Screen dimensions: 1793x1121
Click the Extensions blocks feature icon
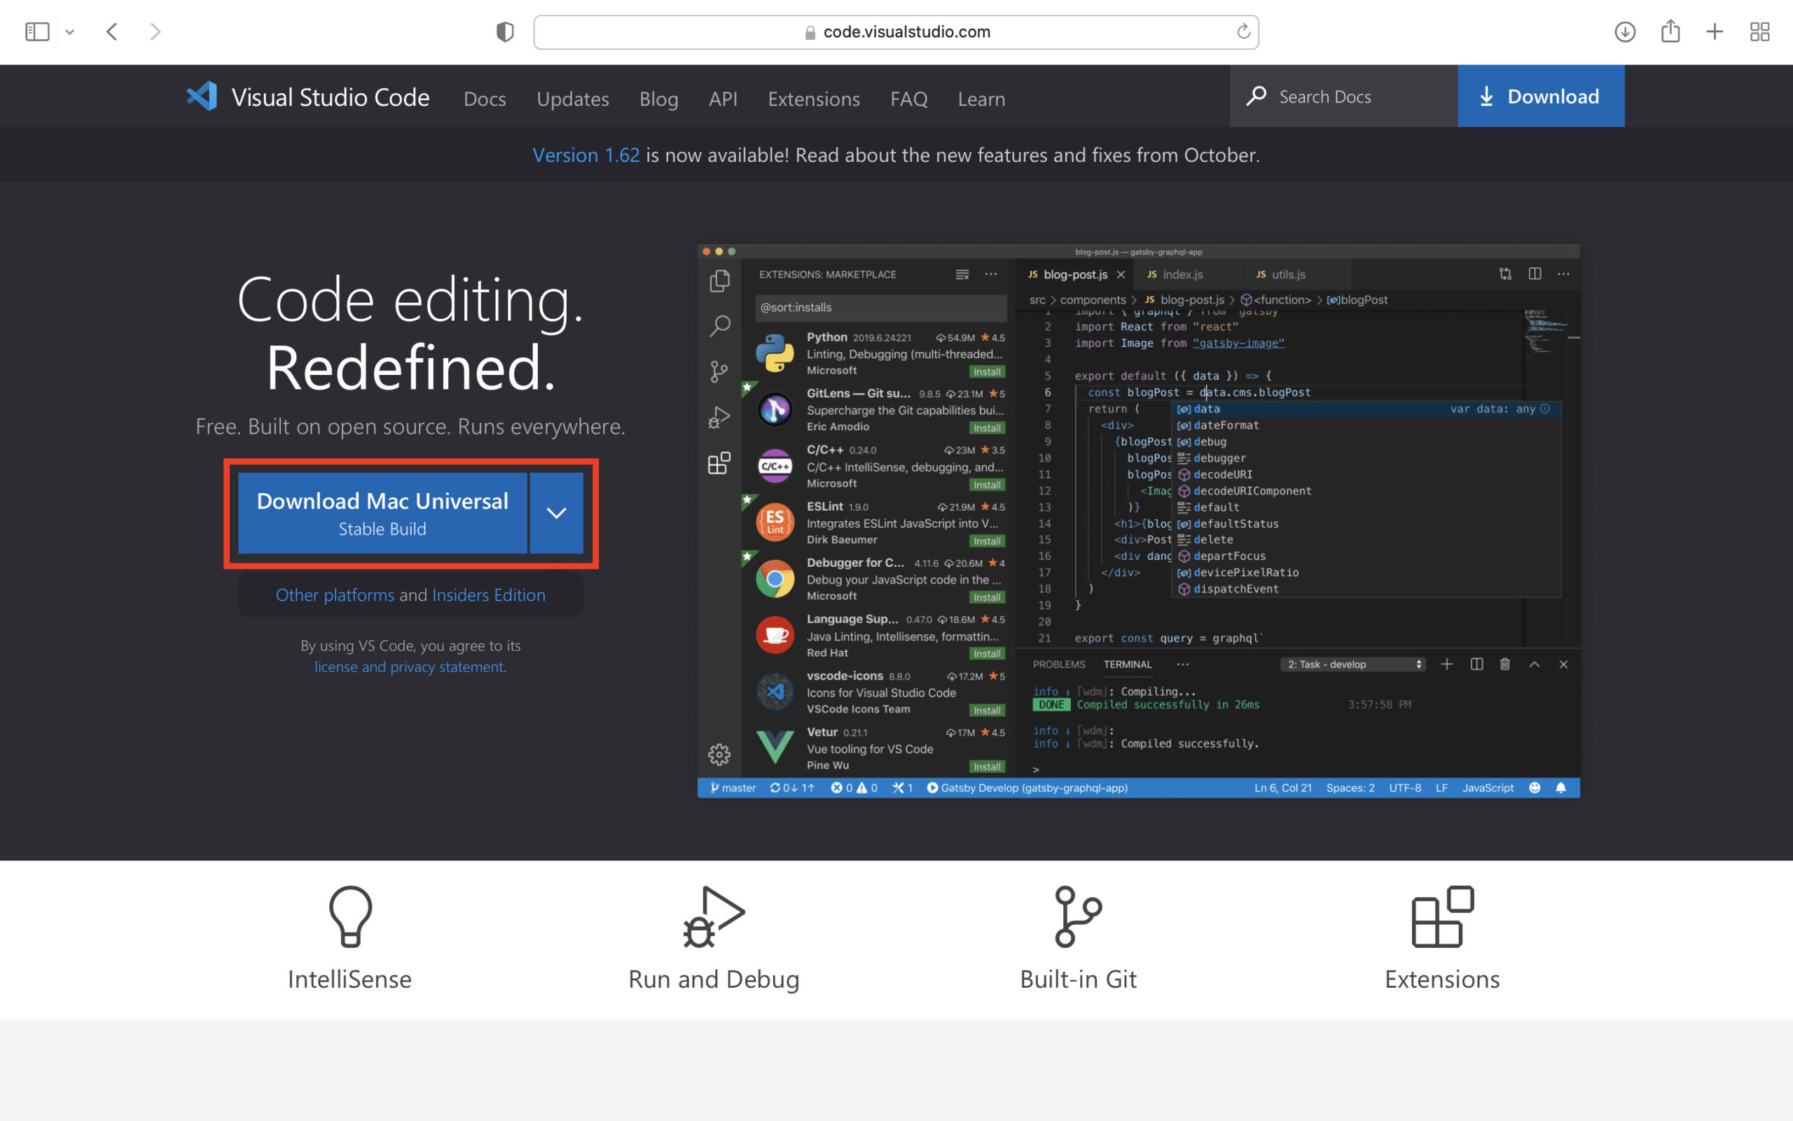(1443, 916)
